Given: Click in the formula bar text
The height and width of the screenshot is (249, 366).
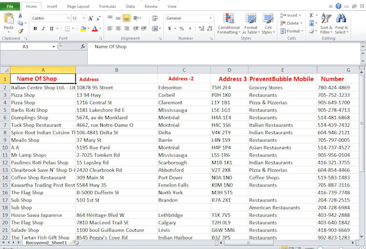Looking at the screenshot, I should (x=111, y=47).
